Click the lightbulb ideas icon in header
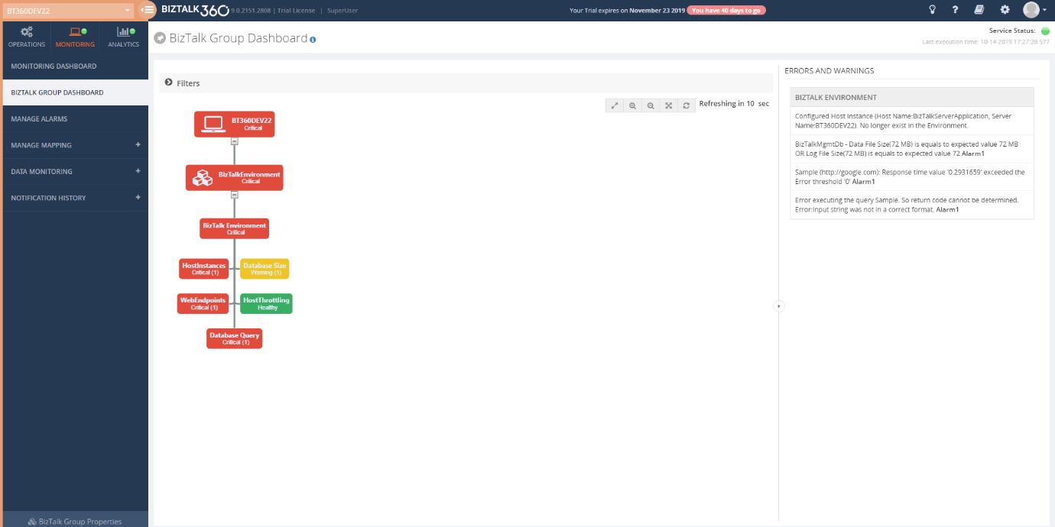1055x527 pixels. 932,10
